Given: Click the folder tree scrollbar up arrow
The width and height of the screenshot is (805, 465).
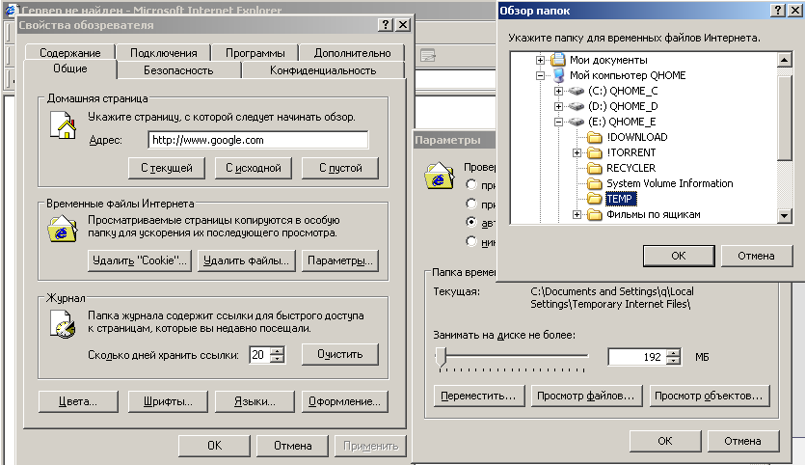Looking at the screenshot, I should (784, 60).
